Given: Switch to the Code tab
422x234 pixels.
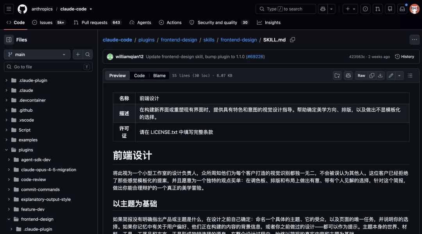Looking at the screenshot, I should click(16, 23).
